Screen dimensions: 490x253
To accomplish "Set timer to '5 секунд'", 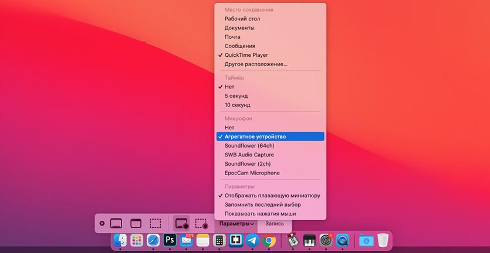I will (x=236, y=96).
